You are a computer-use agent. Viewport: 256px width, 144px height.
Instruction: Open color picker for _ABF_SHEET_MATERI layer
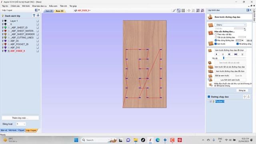point(5,31)
